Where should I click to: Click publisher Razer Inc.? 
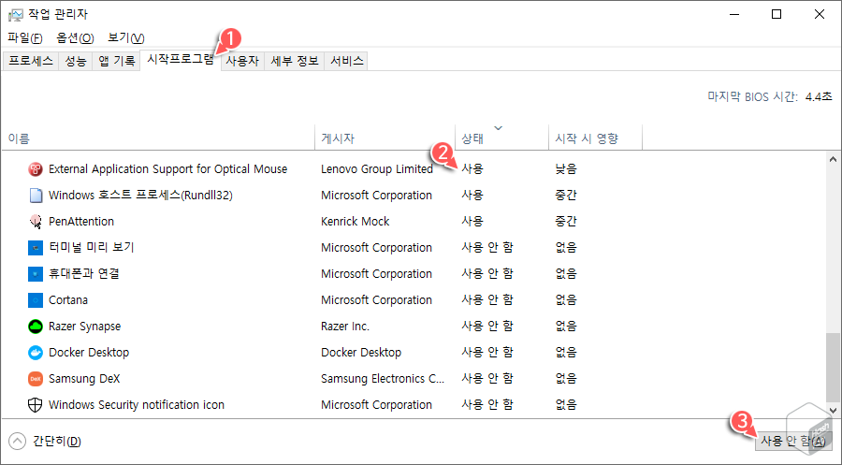[344, 327]
